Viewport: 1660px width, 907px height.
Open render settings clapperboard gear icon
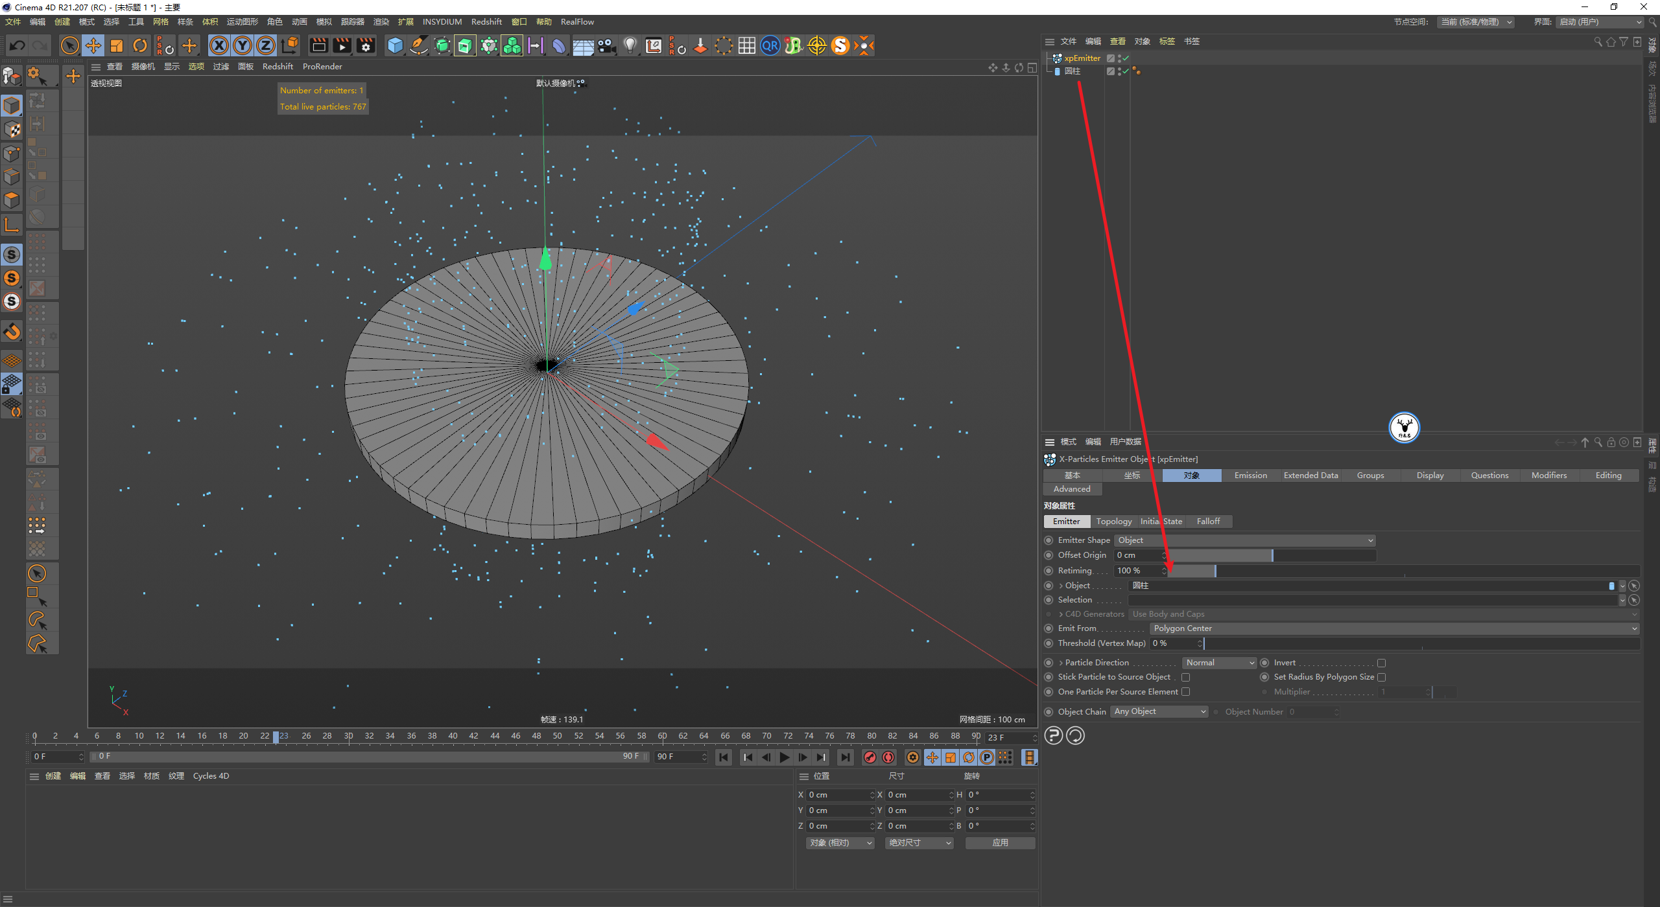366,45
